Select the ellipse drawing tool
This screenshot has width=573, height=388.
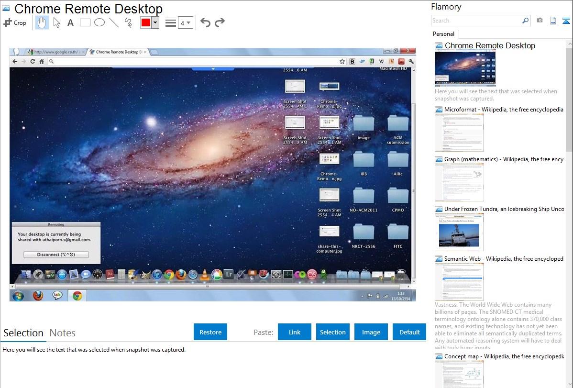coord(99,22)
